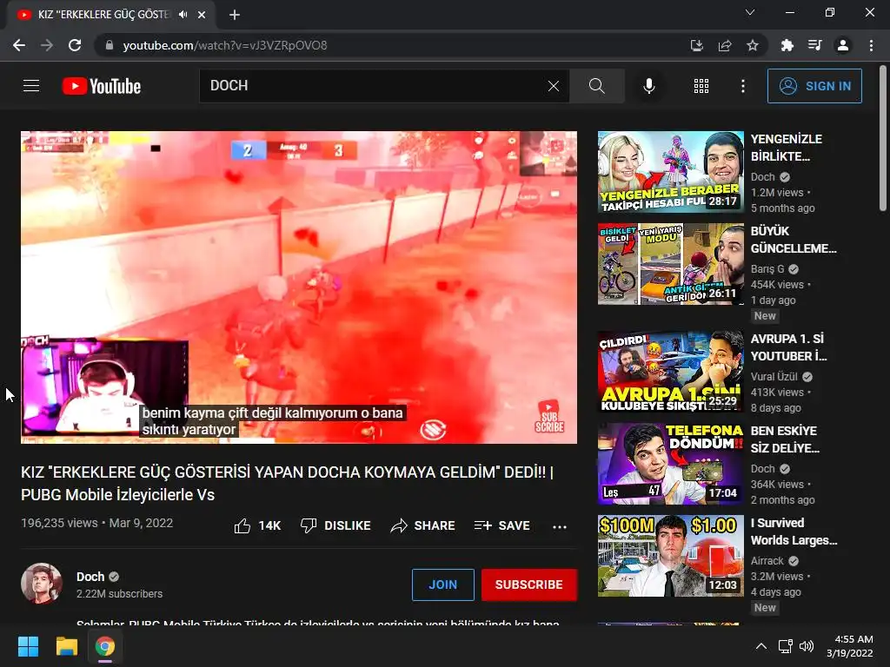The width and height of the screenshot is (890, 667).
Task: Bookmark this tab with star icon
Action: tap(753, 45)
